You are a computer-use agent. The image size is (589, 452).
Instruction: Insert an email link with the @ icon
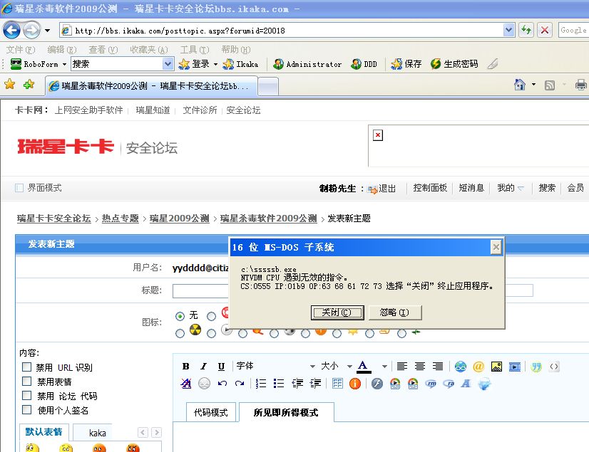pos(478,367)
